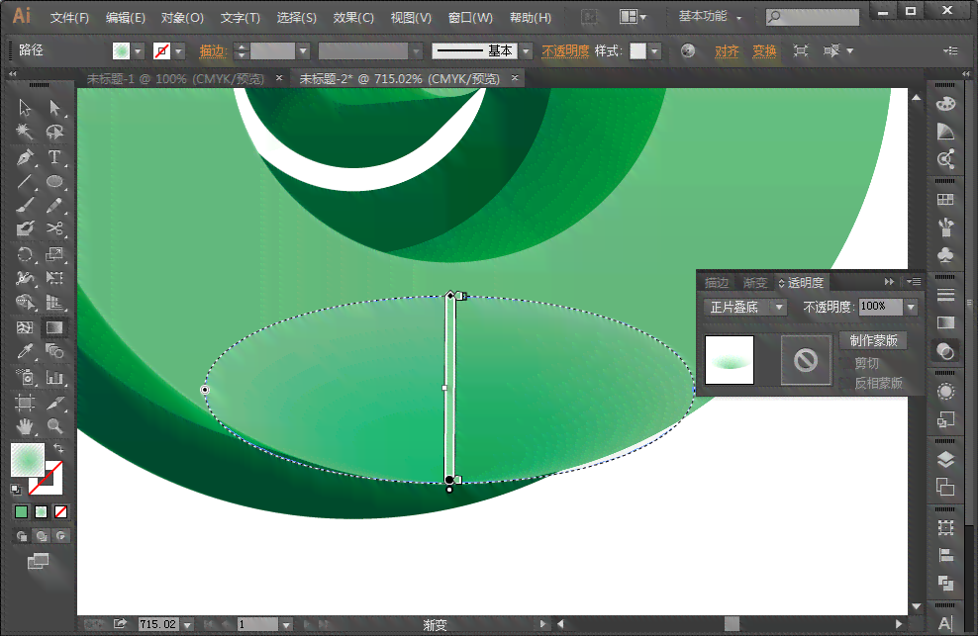Activate the Type tool
978x636 pixels.
coord(54,156)
